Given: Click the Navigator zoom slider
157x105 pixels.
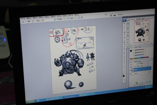Looking at the screenshot, I should coord(144,44).
